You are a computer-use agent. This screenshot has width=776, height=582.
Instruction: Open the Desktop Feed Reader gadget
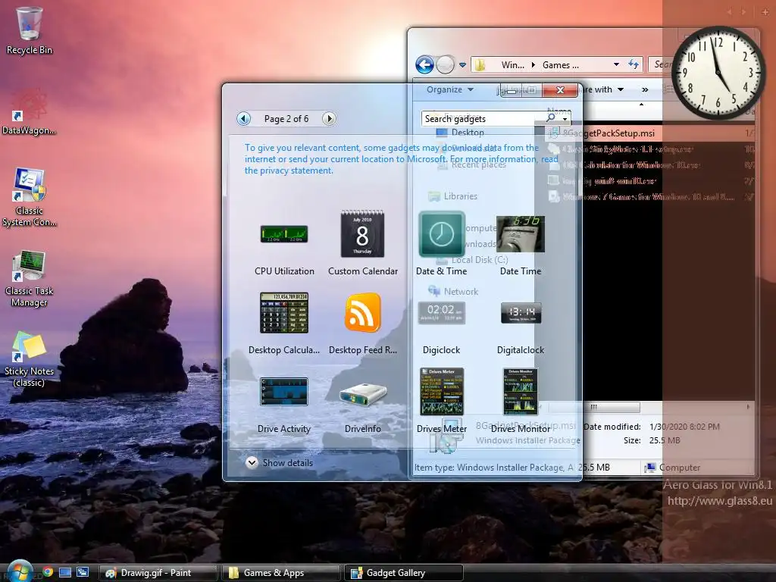363,312
